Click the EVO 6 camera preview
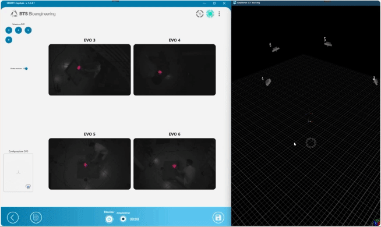 [174, 164]
